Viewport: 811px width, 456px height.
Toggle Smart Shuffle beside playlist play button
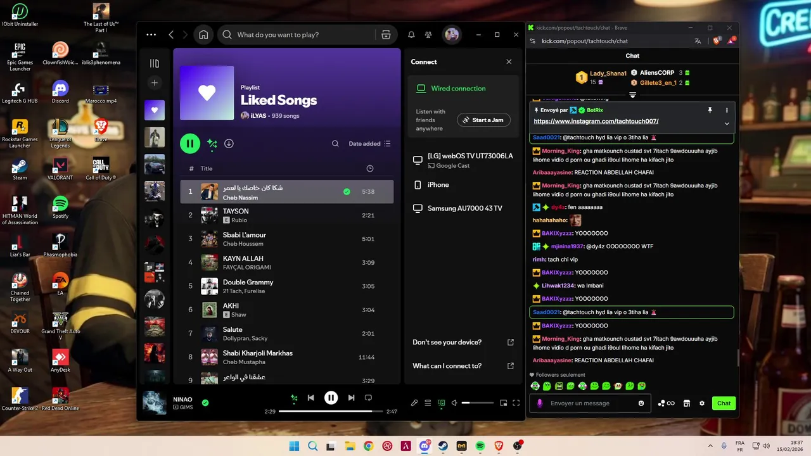click(212, 144)
